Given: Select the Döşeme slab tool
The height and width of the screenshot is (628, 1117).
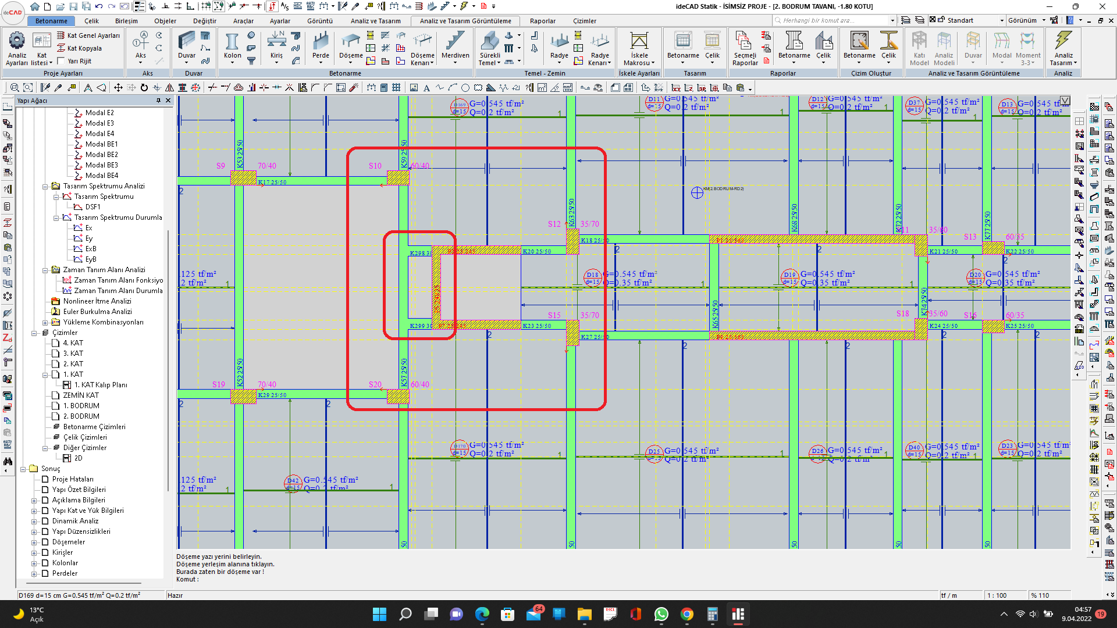Looking at the screenshot, I should (x=351, y=47).
